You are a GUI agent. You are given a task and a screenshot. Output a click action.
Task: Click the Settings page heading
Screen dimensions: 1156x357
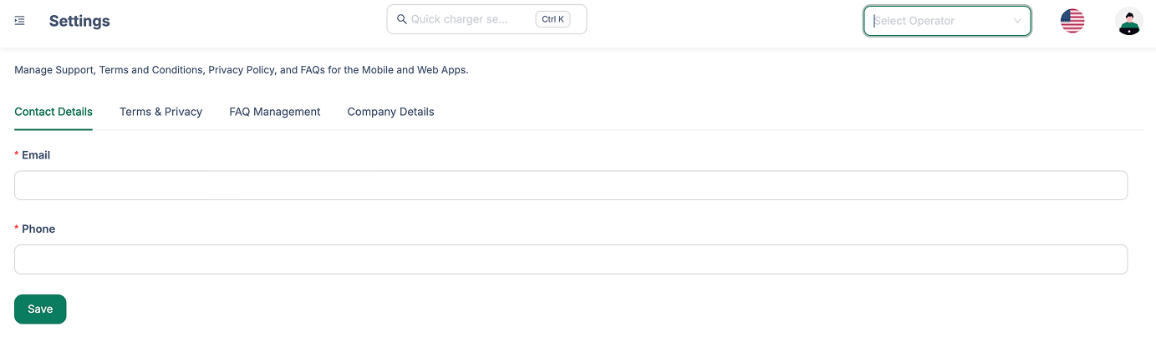(79, 21)
